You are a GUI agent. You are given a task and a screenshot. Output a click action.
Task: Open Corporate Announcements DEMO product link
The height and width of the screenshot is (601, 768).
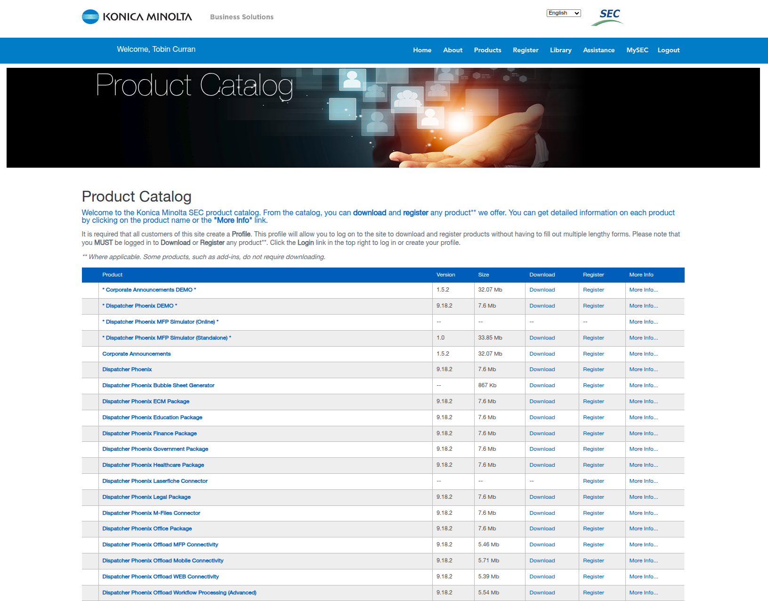[x=149, y=290]
